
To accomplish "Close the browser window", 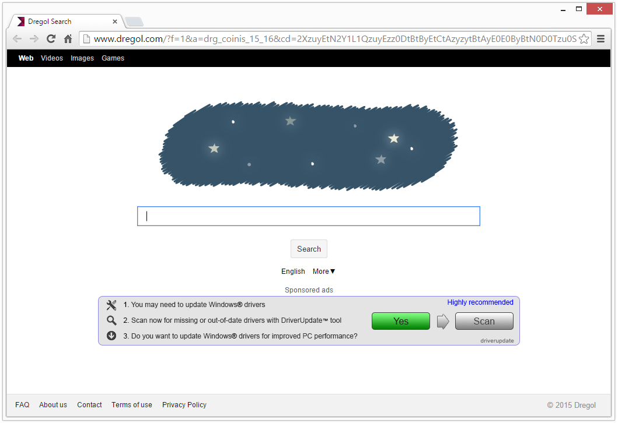I will [x=599, y=9].
